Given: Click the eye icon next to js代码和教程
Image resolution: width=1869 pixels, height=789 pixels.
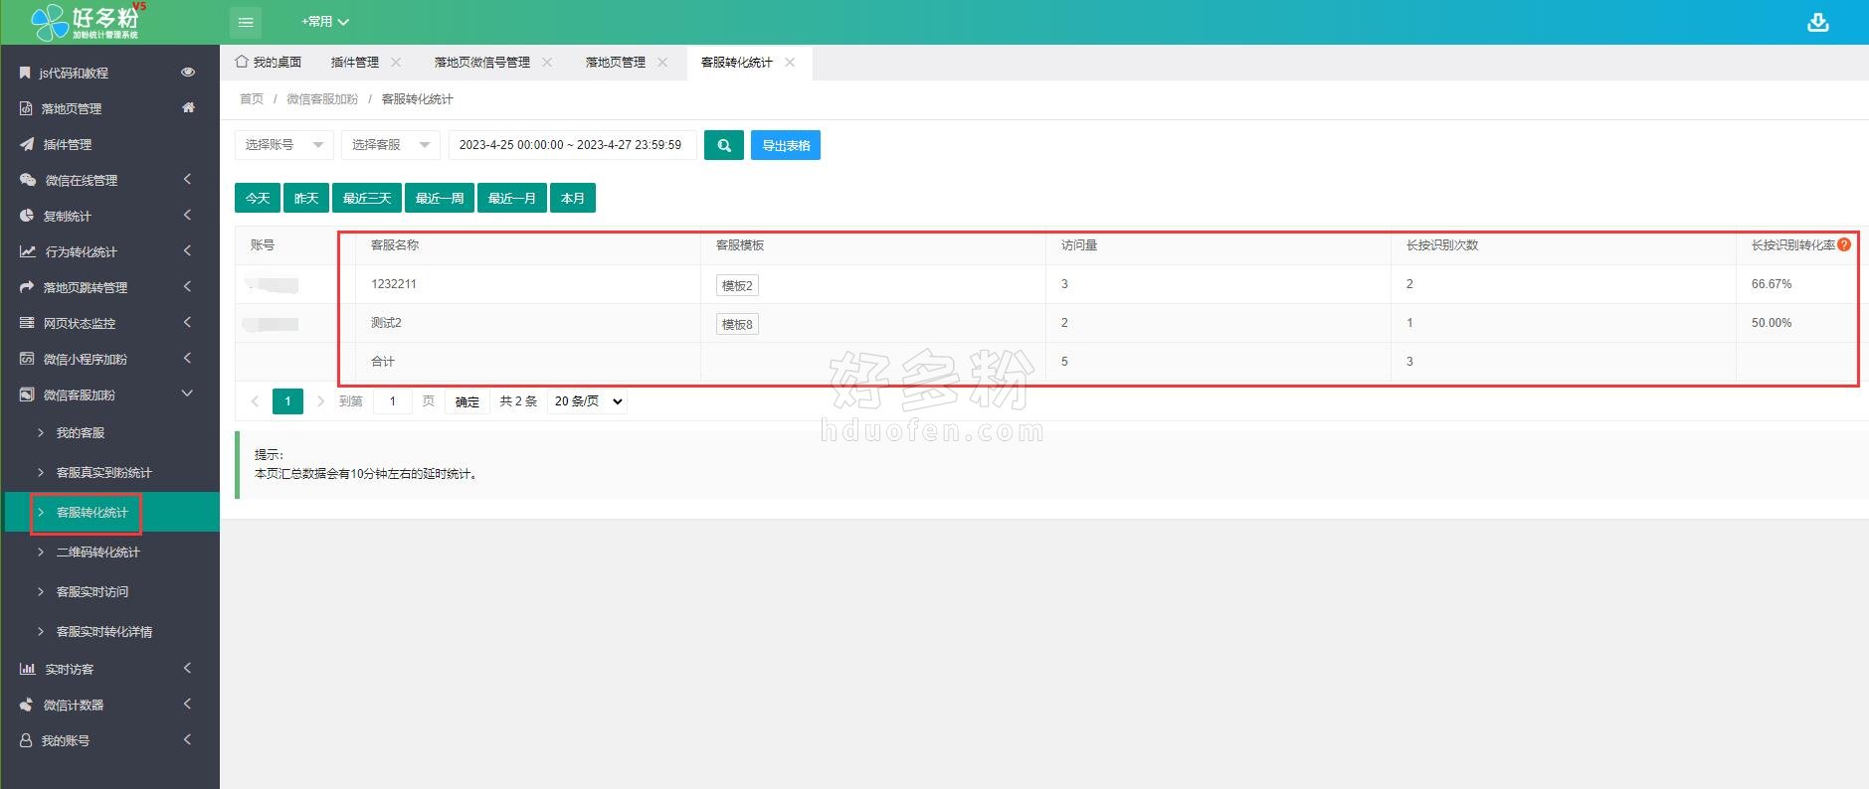Looking at the screenshot, I should [x=188, y=73].
